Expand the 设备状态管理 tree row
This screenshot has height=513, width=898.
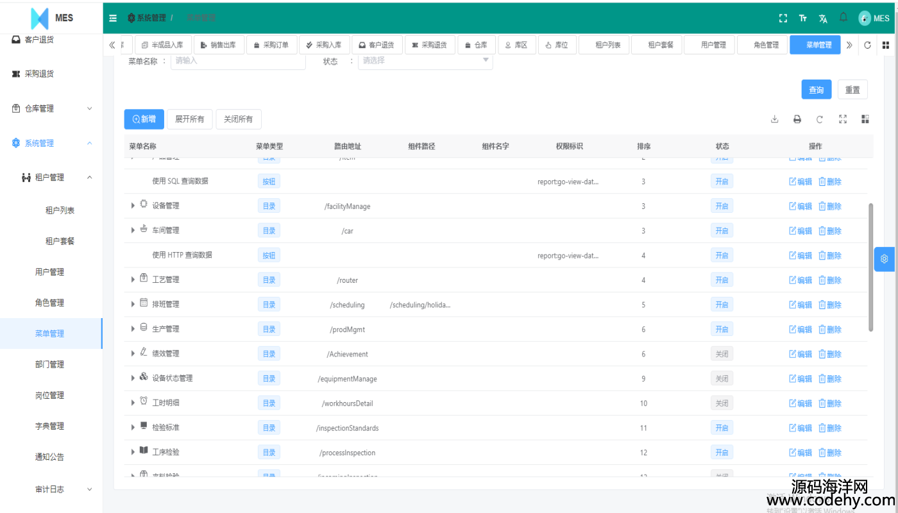tap(133, 378)
